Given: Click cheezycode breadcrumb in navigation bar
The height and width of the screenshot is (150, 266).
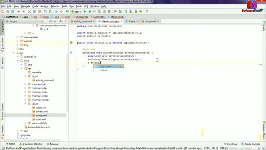Looking at the screenshot, I should [81, 17].
